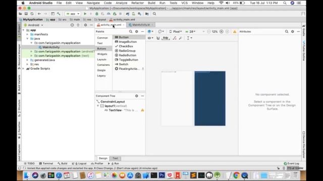323x181 pixels.
Task: Open the API 28 version dropdown
Action: 190,31
